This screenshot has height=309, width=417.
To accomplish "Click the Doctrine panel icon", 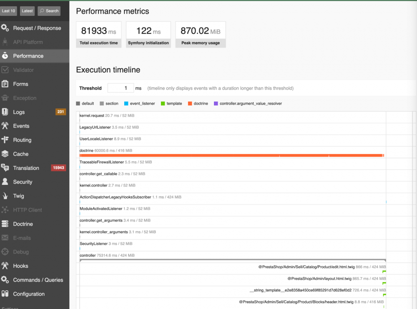I will coord(5,224).
